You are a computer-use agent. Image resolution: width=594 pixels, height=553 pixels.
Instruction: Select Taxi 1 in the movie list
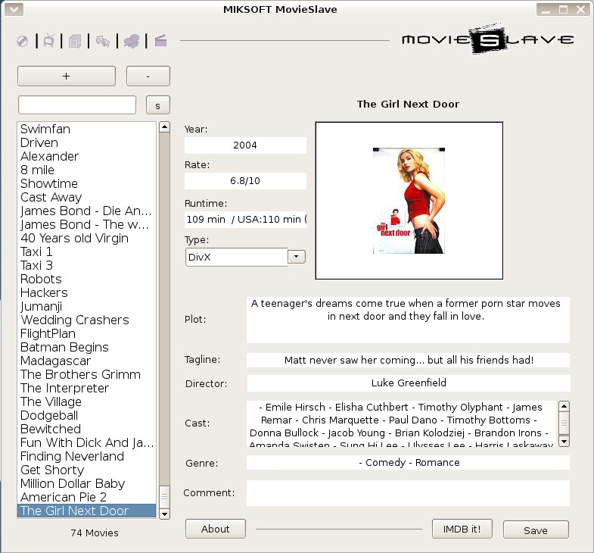[87, 252]
